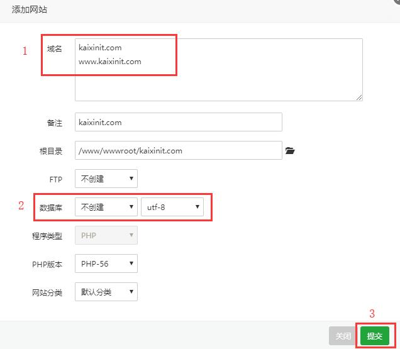The width and height of the screenshot is (400, 349).
Task: Open the folder browser icon beside root directory
Action: (x=290, y=151)
